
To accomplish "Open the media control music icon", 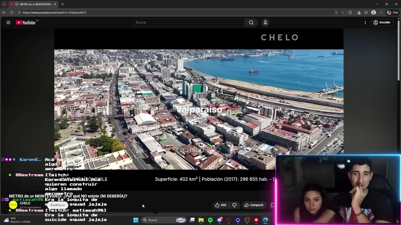I will coord(359,12).
